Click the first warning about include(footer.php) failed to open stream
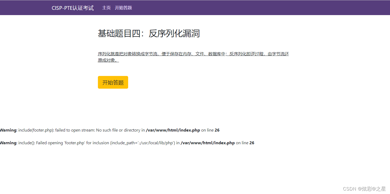This screenshot has width=390, height=194. [109, 130]
